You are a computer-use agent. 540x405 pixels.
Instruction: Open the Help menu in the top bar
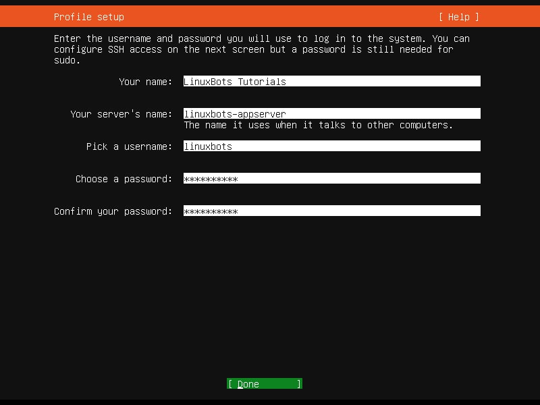point(459,16)
